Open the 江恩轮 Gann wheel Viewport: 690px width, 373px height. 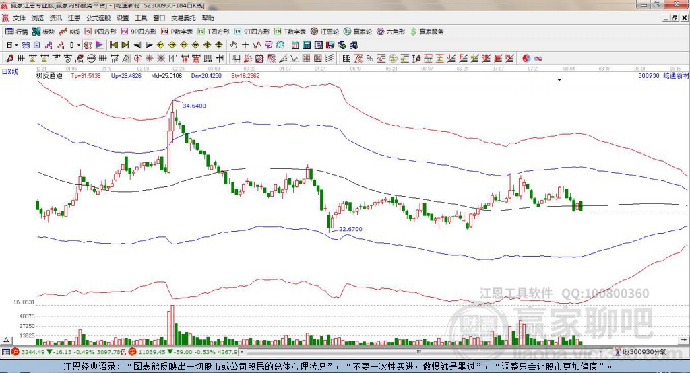(x=325, y=32)
